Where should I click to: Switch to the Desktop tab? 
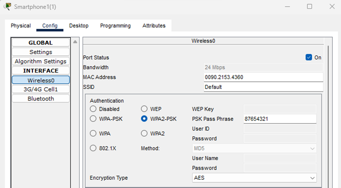79,25
